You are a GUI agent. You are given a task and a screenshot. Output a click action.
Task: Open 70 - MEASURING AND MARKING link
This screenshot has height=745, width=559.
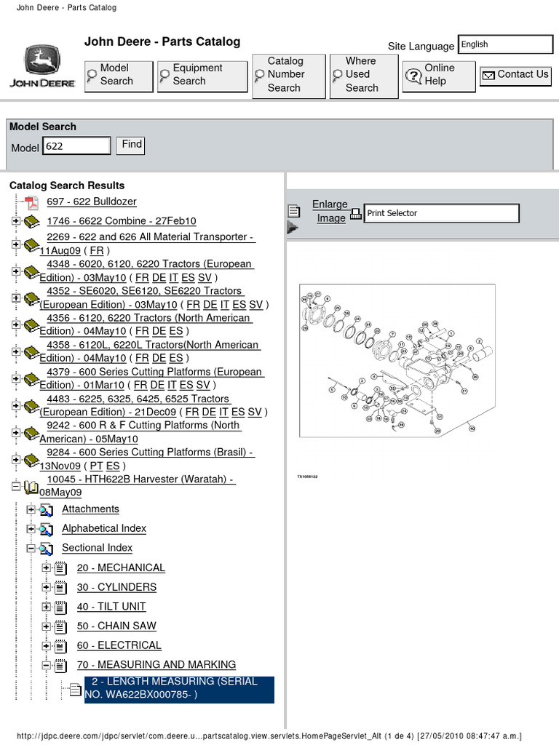(156, 665)
